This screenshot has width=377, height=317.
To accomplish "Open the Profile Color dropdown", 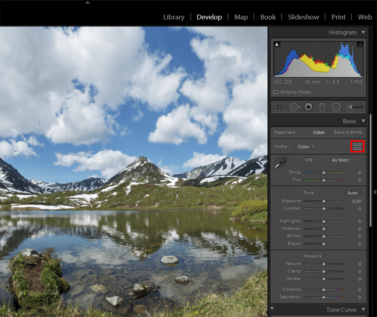I will click(x=306, y=147).
